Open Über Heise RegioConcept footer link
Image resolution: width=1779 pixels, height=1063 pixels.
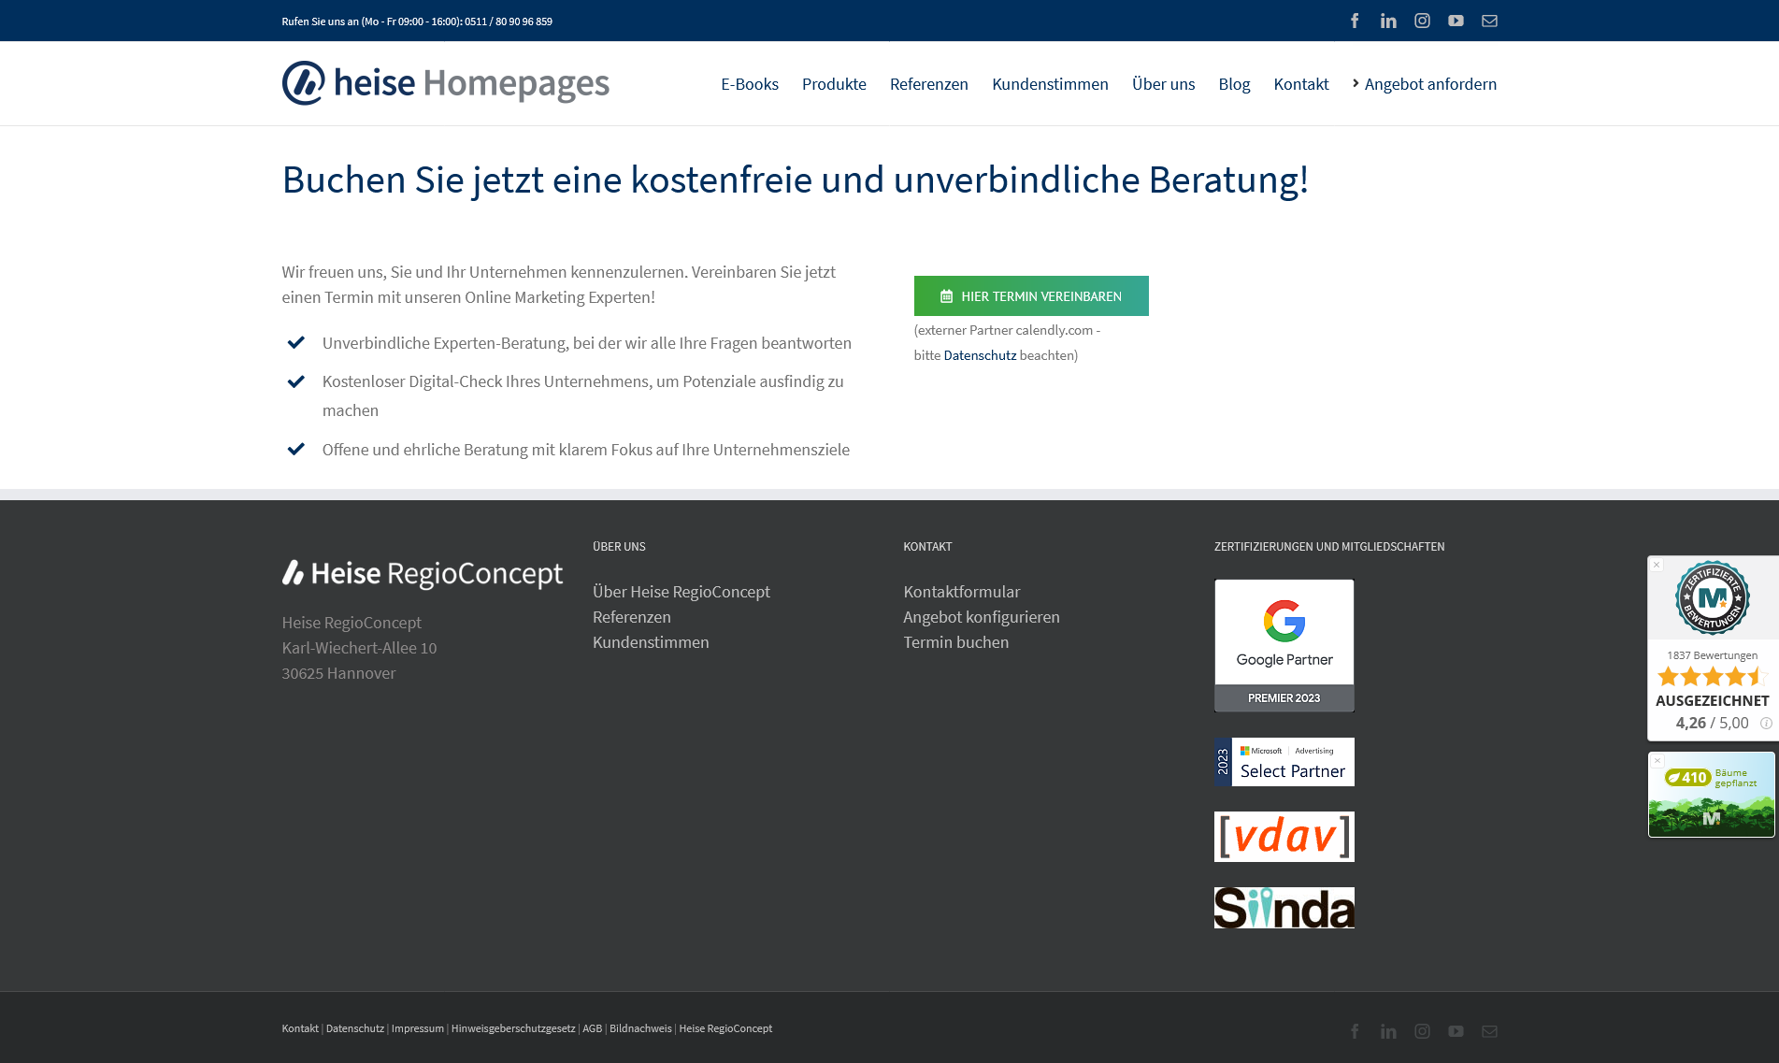click(x=681, y=592)
